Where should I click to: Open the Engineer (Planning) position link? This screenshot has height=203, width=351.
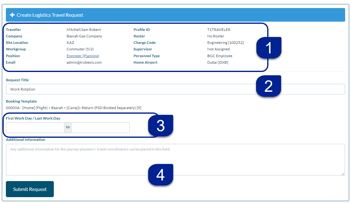(x=83, y=56)
